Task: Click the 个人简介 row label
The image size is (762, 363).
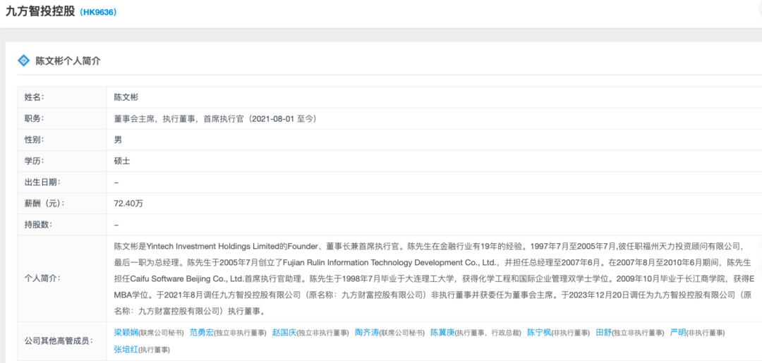Action: click(x=43, y=278)
